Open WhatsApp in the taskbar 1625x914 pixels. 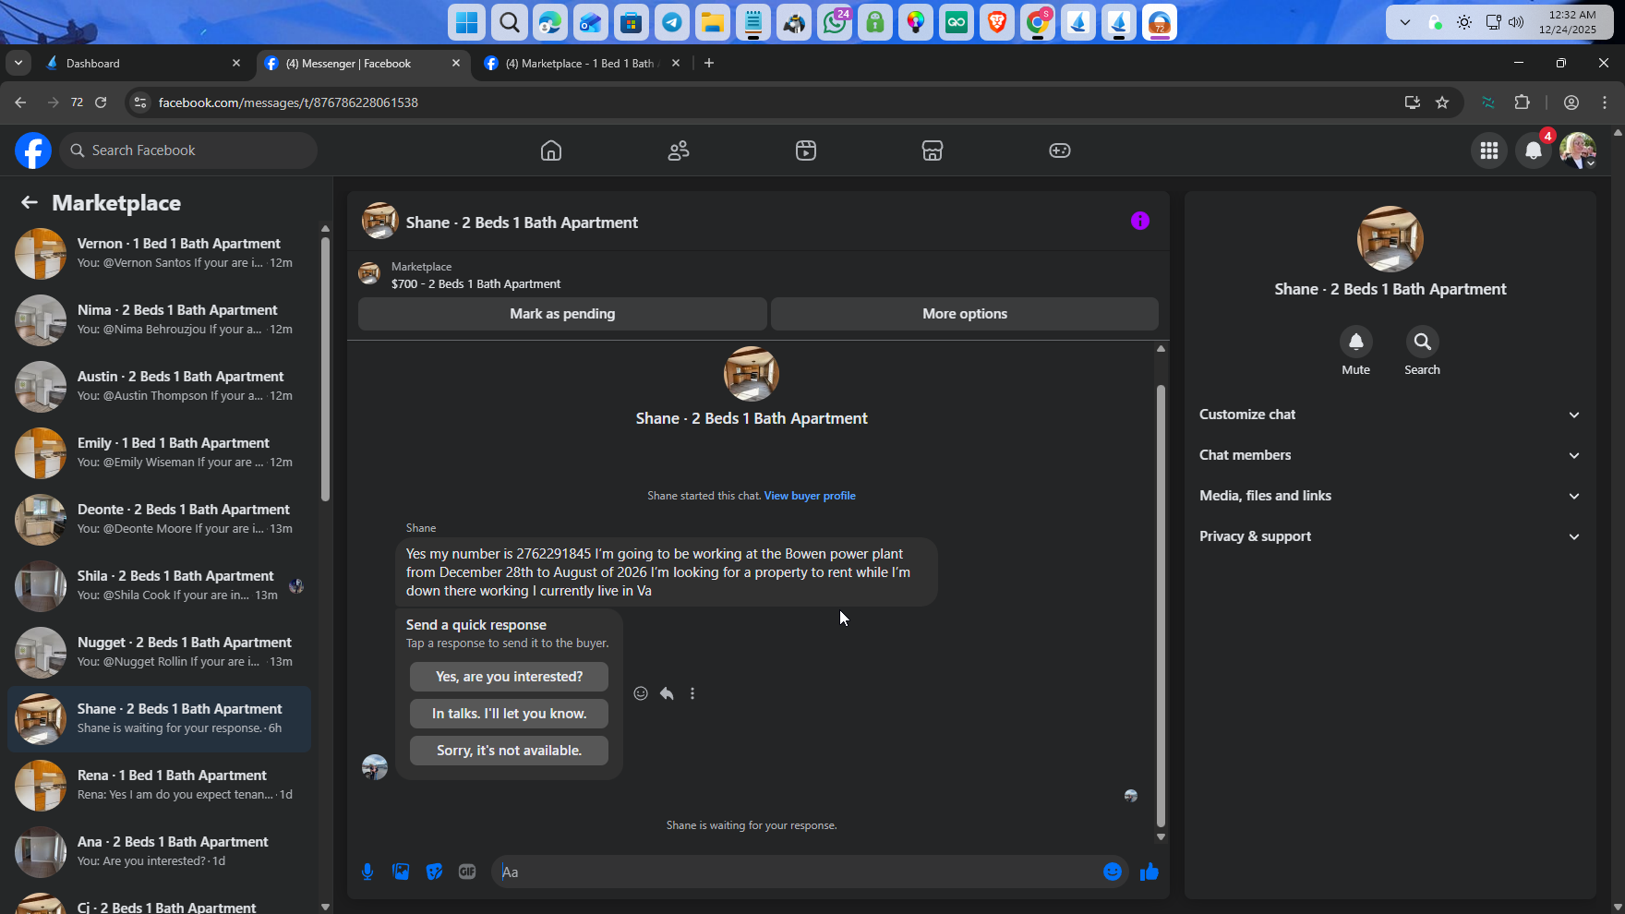point(836,22)
